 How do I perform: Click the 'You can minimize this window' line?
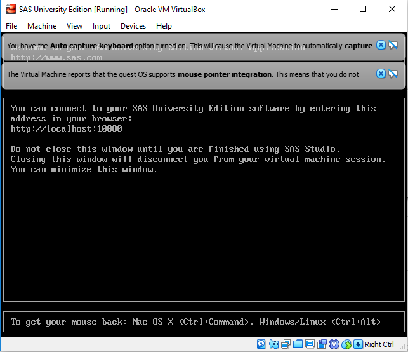tap(84, 170)
